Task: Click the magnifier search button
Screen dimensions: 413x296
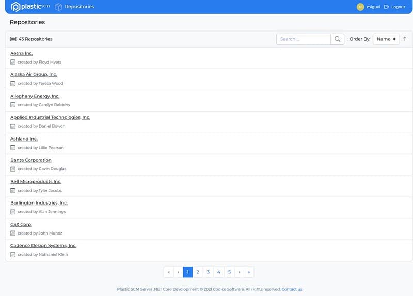Action: pos(337,39)
